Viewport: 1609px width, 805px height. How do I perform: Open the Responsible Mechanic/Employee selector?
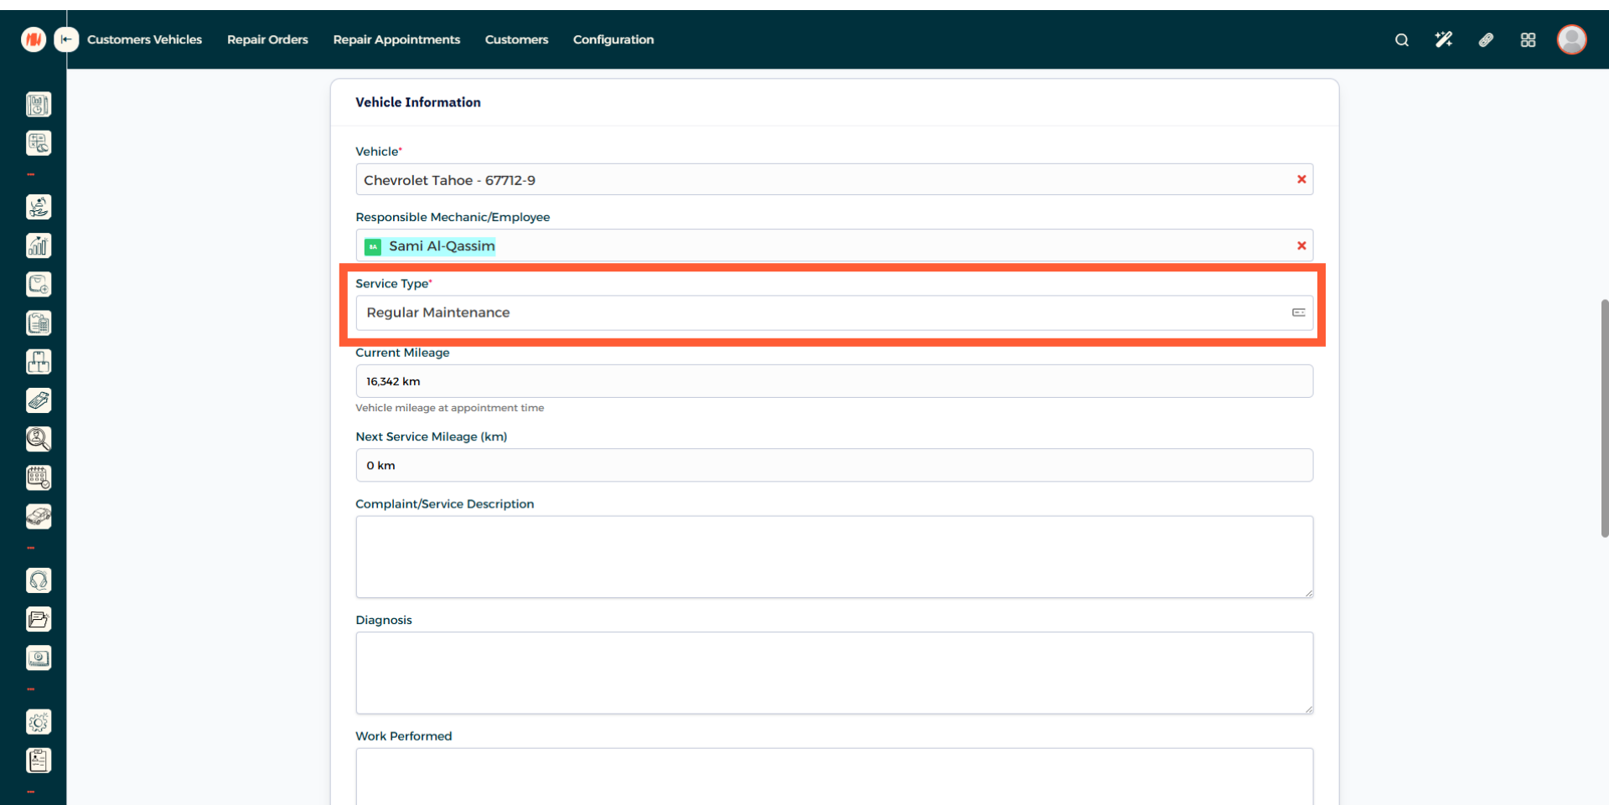pyautogui.click(x=821, y=246)
